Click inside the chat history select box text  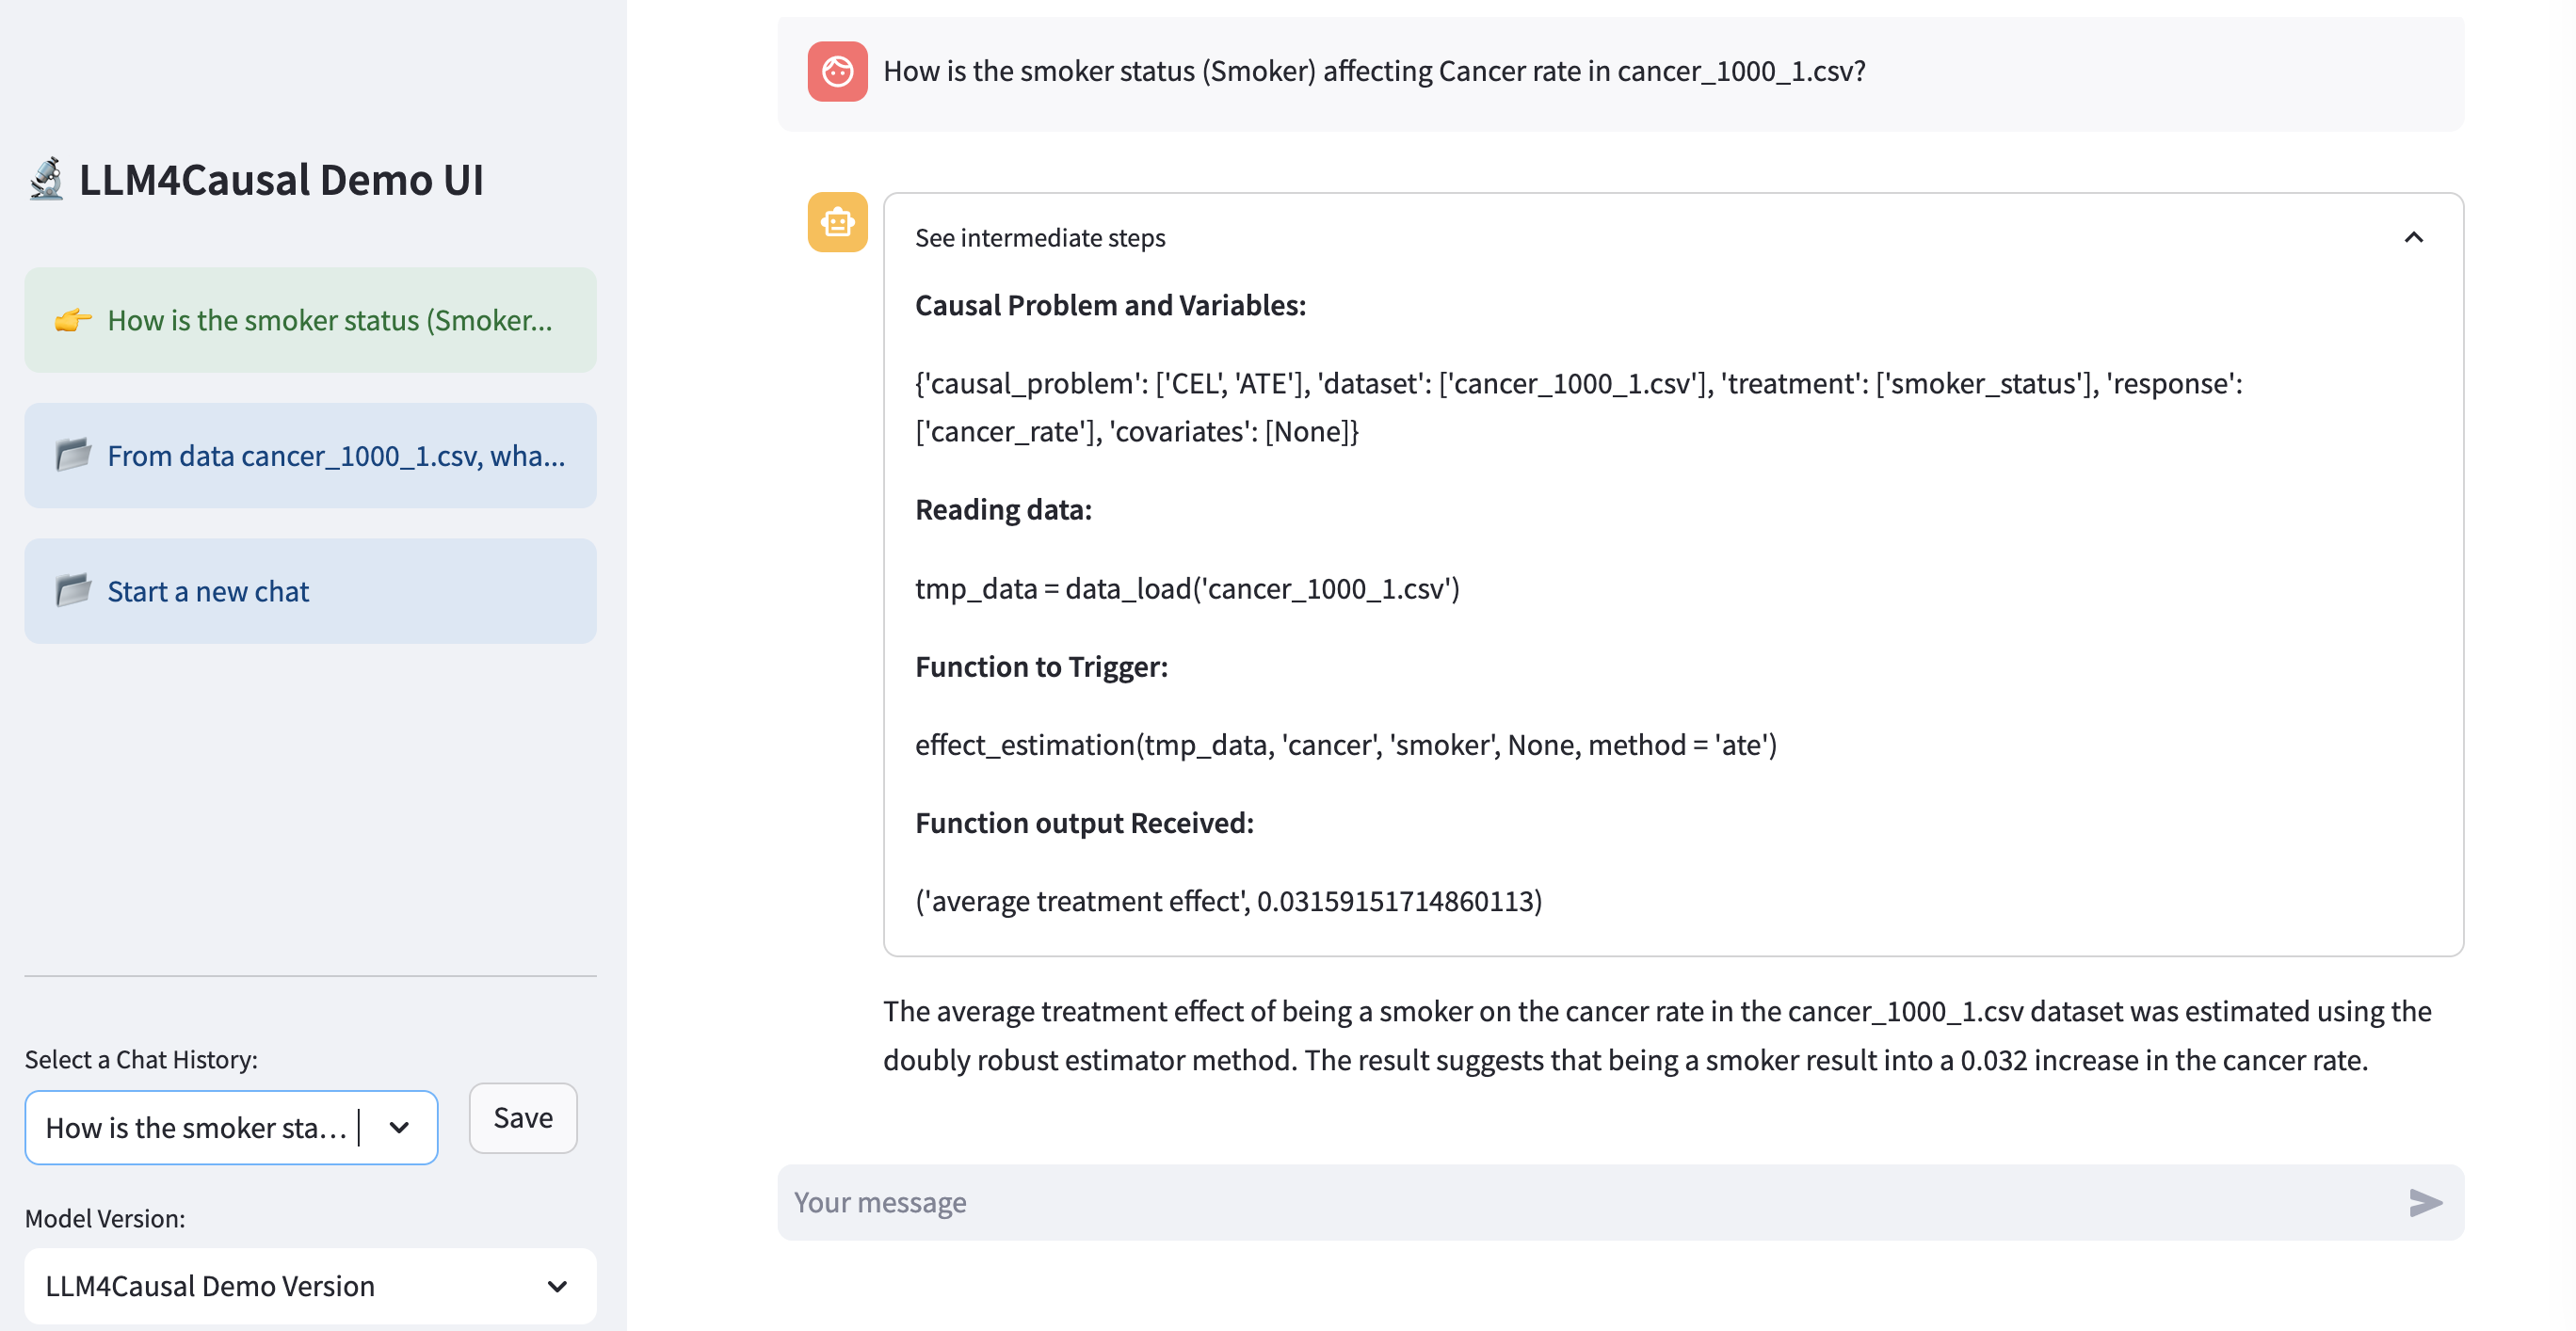(195, 1127)
